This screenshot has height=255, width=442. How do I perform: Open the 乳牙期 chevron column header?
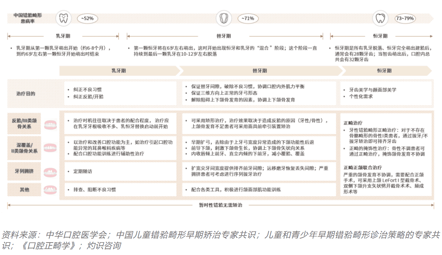click(119, 71)
